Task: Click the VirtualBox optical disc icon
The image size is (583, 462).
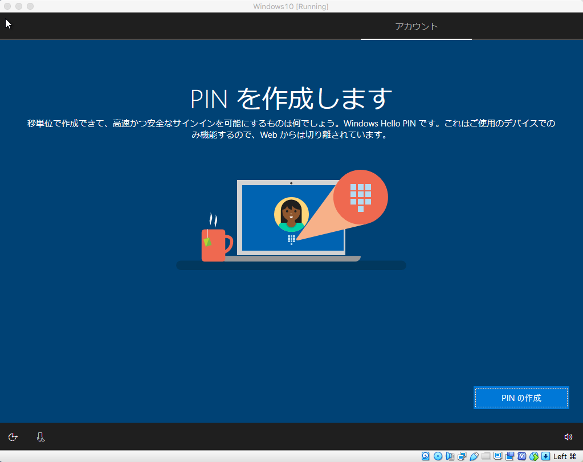Action: pos(438,456)
